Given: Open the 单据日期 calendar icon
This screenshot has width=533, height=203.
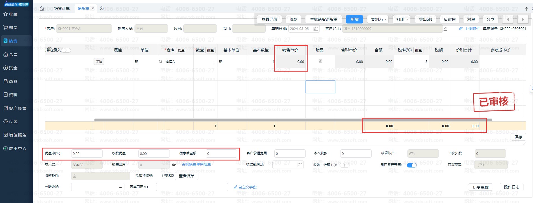Looking at the screenshot, I should coord(316,29).
